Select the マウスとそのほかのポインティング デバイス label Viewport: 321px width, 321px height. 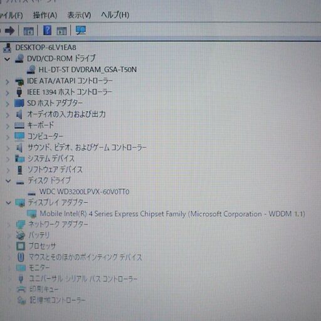click(x=85, y=257)
